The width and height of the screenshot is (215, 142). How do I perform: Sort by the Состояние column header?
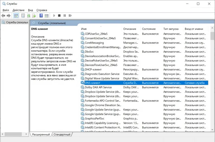click(x=149, y=29)
